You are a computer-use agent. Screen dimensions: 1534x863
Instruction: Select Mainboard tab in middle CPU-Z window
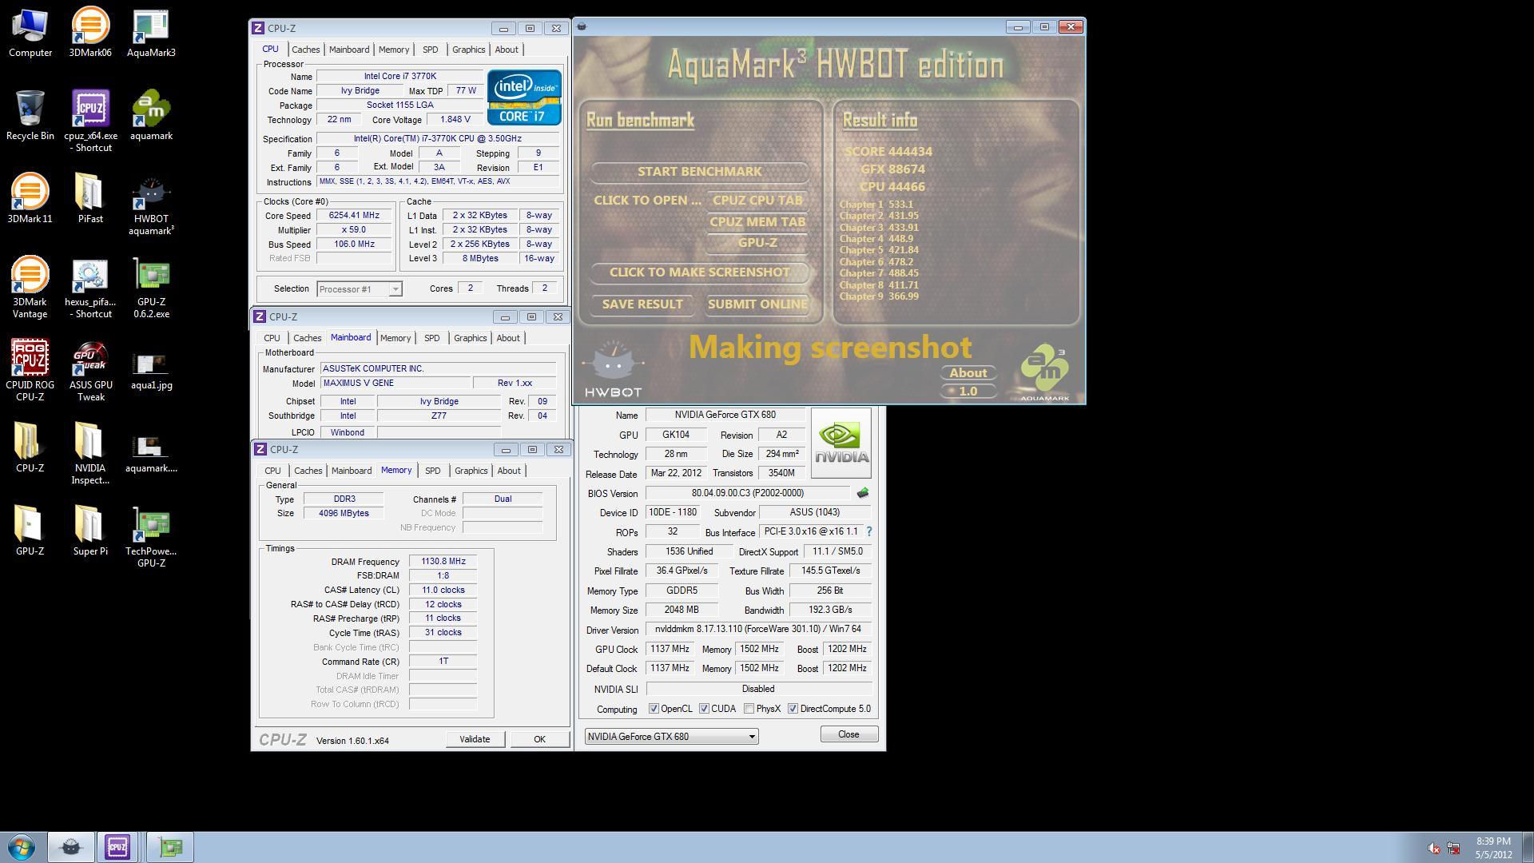click(351, 337)
